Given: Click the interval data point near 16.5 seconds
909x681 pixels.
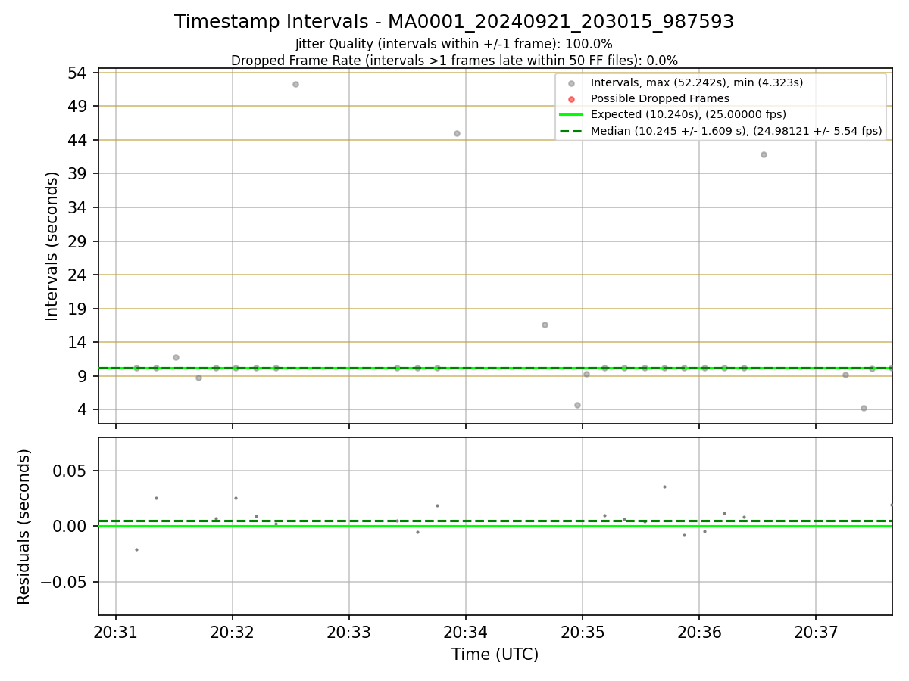Looking at the screenshot, I should 545,325.
